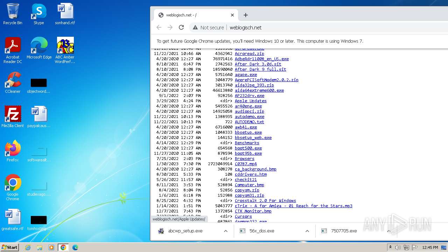The width and height of the screenshot is (448, 252).
Task: Expand options for 7507705.exe download
Action: pyautogui.click(x=388, y=231)
